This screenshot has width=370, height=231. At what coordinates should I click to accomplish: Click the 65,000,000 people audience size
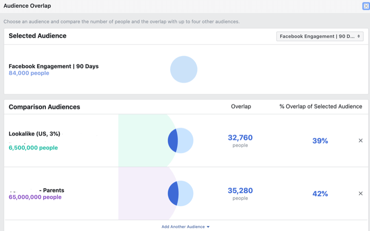(35, 197)
